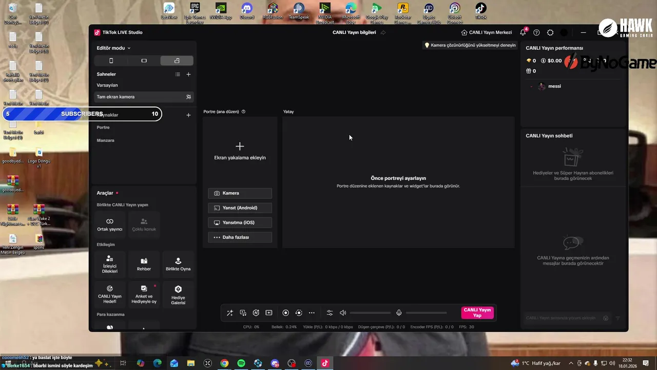Select the portrait phone layout mode
The image size is (657, 370).
pos(111,61)
